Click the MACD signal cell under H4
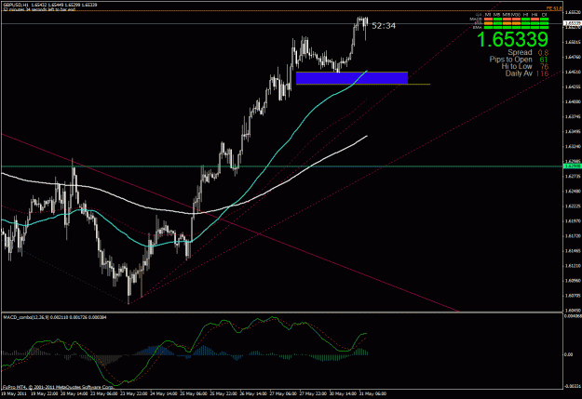Viewport: 582px width, 399px height. pos(535,19)
